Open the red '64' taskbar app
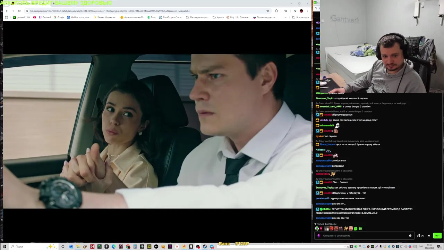Screen dimensions: 444x250 (x=92, y=247)
